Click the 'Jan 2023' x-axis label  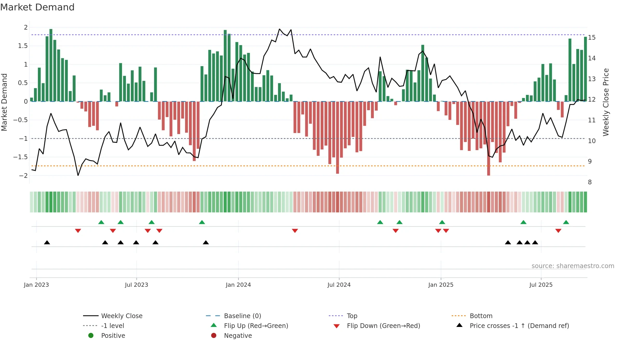coord(36,285)
